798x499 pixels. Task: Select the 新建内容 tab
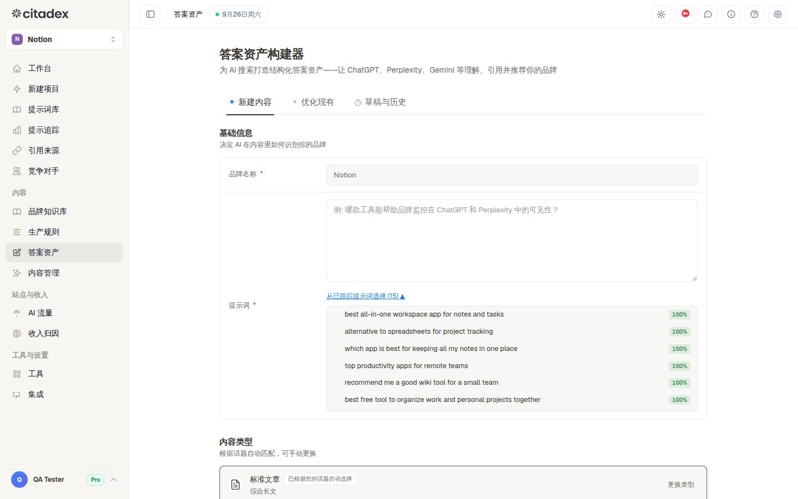point(250,102)
